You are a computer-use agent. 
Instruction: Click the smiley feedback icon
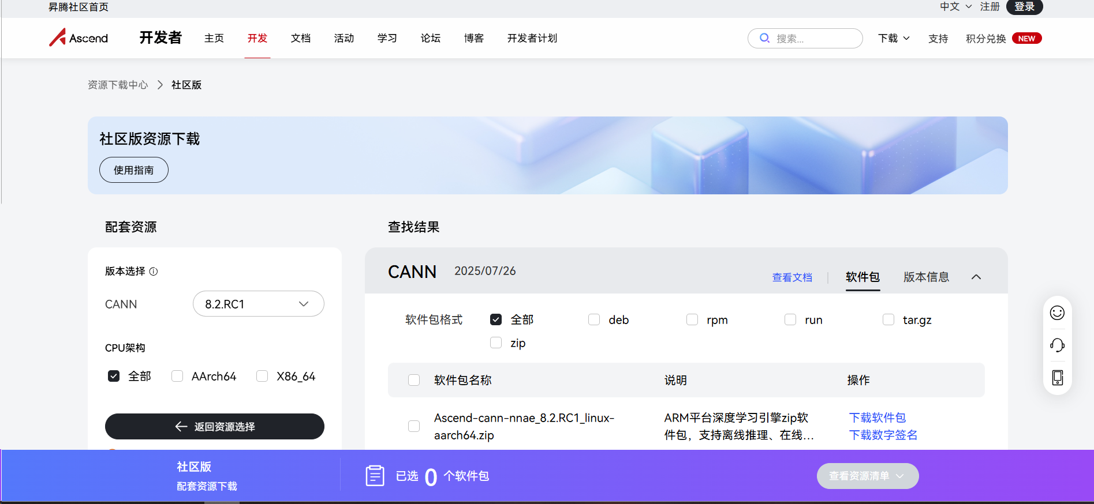[x=1057, y=313]
